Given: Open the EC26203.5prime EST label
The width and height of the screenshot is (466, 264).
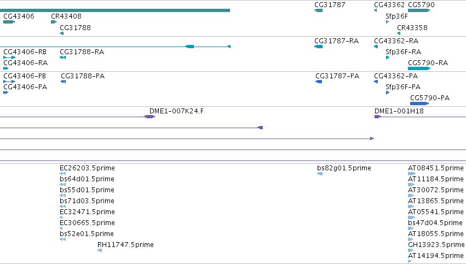Looking at the screenshot, I should [x=87, y=168].
